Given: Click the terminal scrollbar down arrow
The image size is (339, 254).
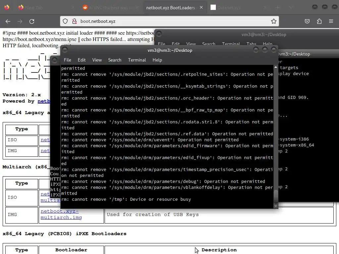Looking at the screenshot, I should tap(276, 206).
